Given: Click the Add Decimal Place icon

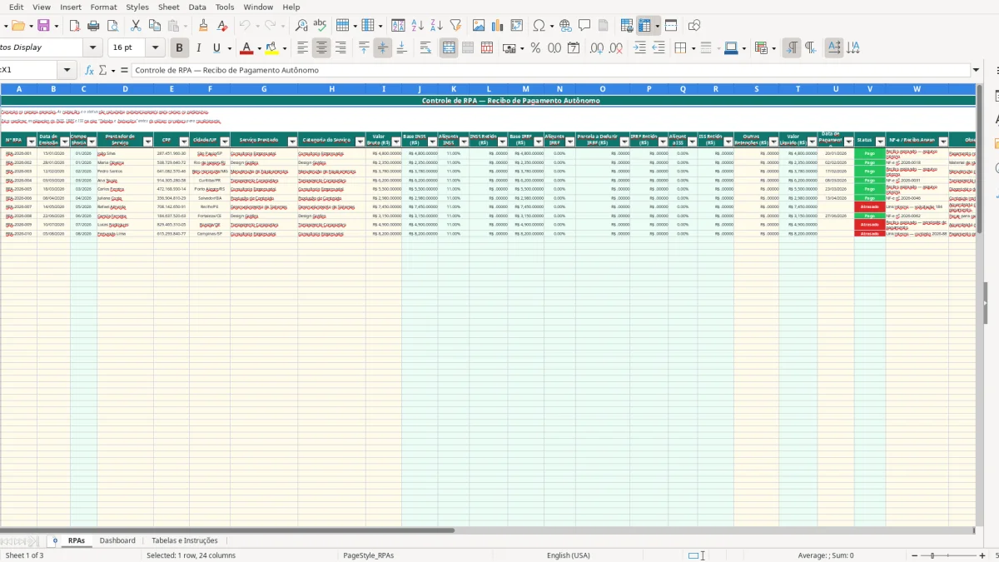Looking at the screenshot, I should pyautogui.click(x=597, y=48).
